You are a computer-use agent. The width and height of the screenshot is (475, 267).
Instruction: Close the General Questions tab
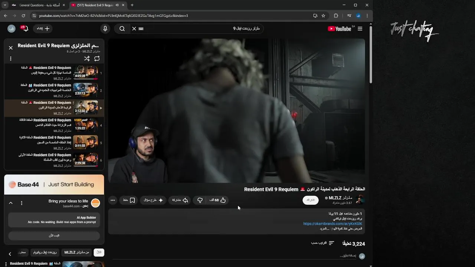pos(64,5)
